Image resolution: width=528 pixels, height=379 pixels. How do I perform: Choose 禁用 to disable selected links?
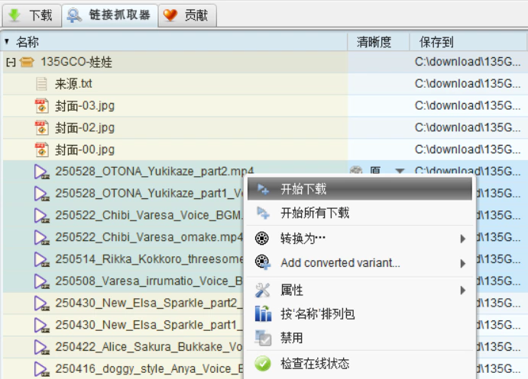click(292, 338)
